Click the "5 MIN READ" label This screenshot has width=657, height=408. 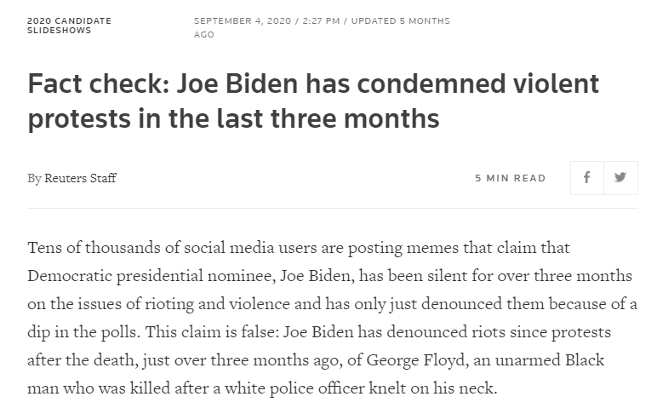(x=510, y=178)
